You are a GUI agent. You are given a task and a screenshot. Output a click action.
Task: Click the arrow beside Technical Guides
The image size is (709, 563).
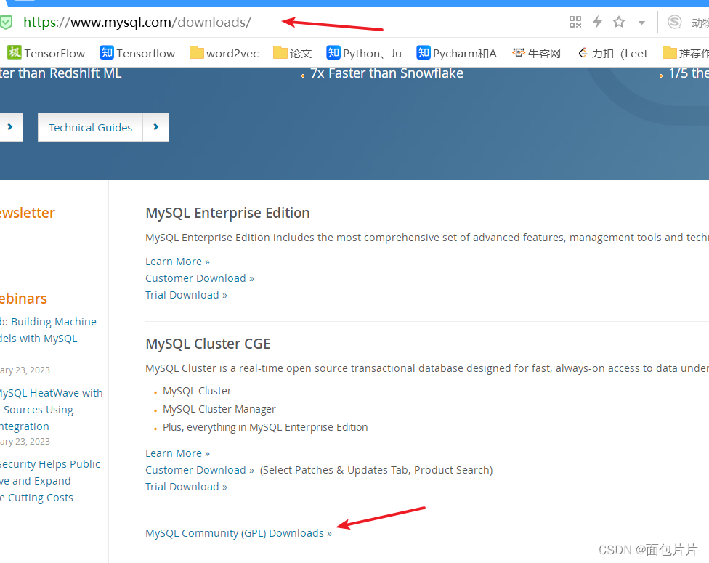[x=156, y=127]
